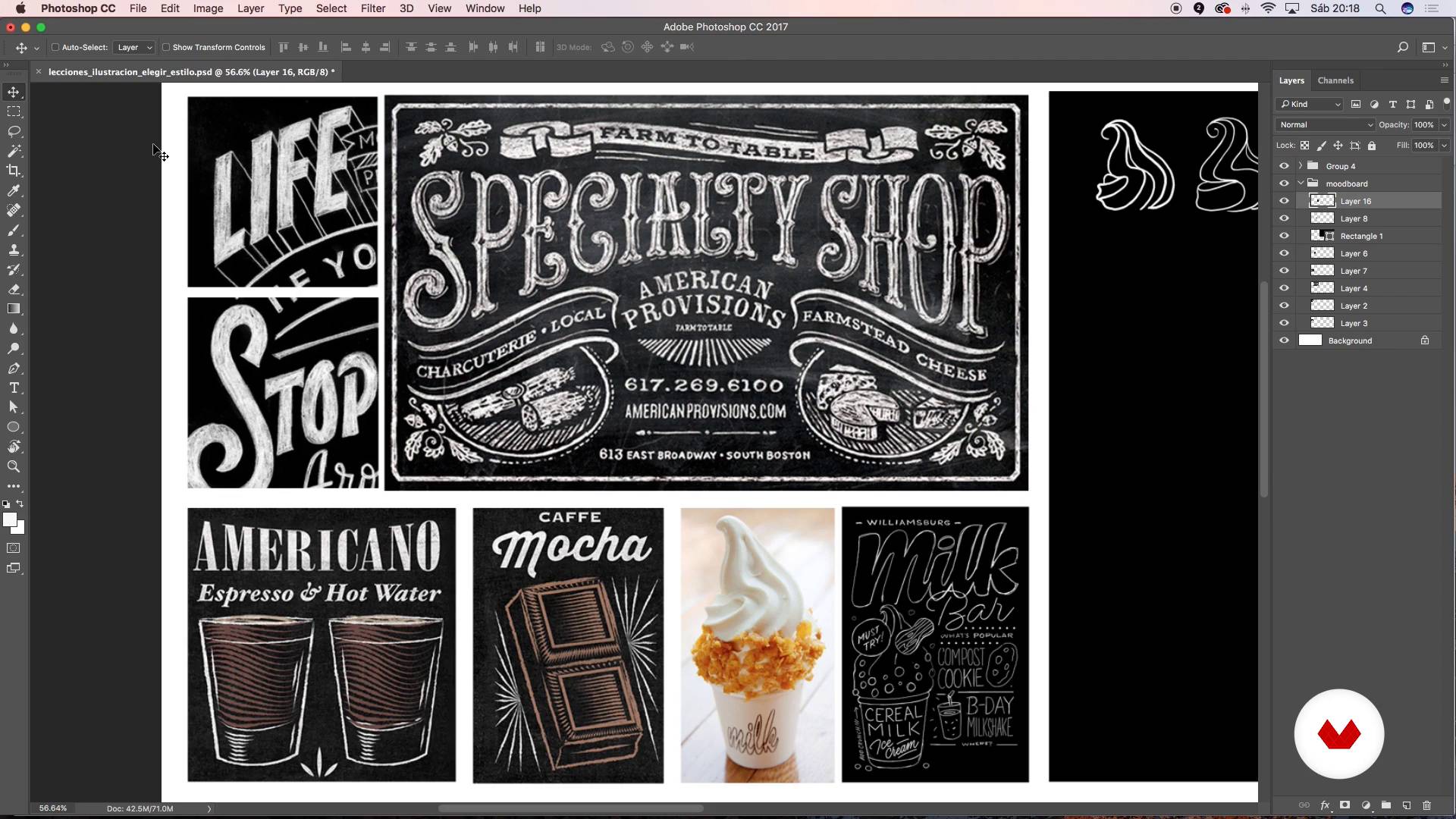Open the Filter menu
The image size is (1456, 819).
[372, 8]
